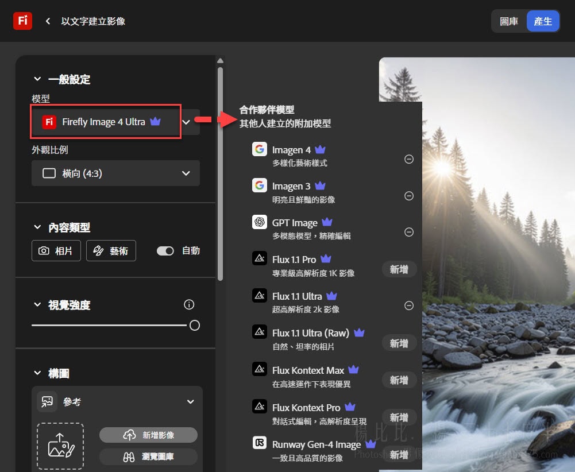Click the info icon next to 視覺強度

(189, 304)
